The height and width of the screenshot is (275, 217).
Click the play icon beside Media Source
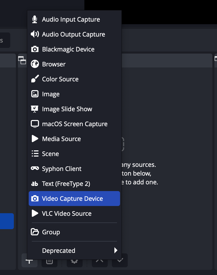[35, 139]
